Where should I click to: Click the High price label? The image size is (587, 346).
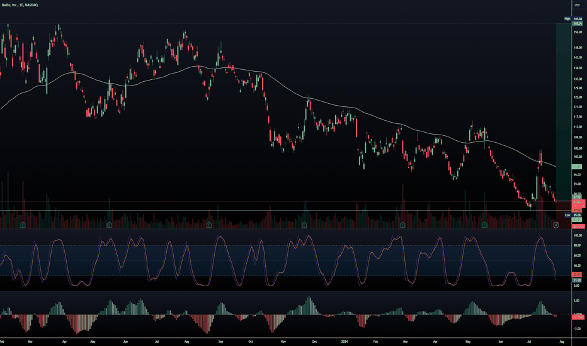(567, 19)
